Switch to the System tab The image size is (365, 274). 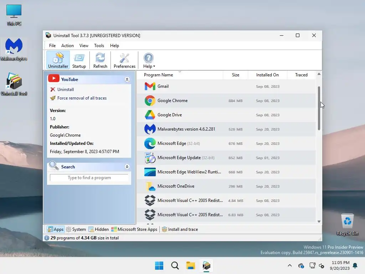[x=76, y=229]
